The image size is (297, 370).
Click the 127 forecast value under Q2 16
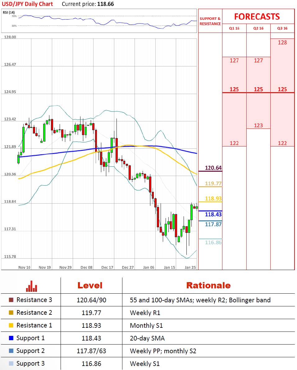point(258,61)
